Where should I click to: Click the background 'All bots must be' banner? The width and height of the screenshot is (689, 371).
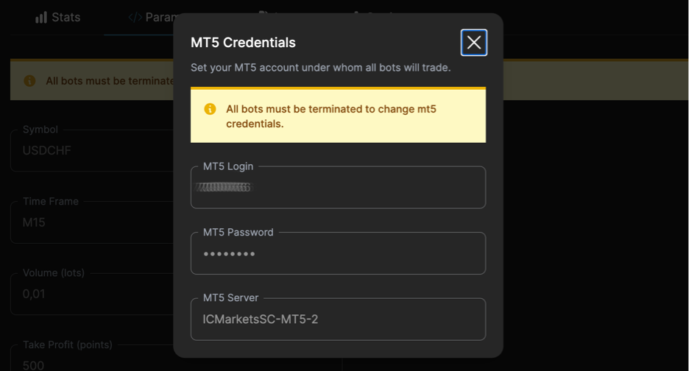click(x=92, y=80)
